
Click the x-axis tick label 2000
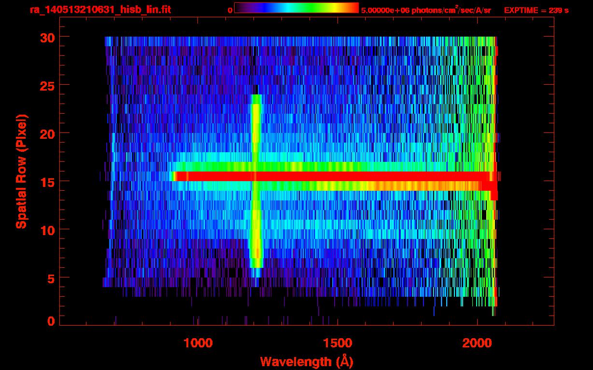pyautogui.click(x=477, y=343)
